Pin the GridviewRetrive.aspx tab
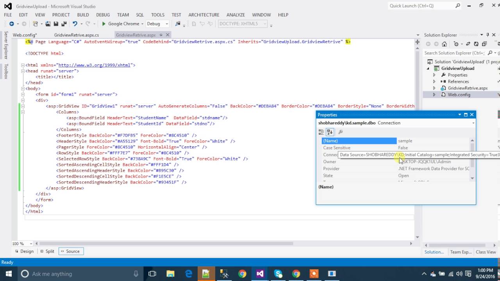Viewport: 500px width, 281px height. (161, 35)
